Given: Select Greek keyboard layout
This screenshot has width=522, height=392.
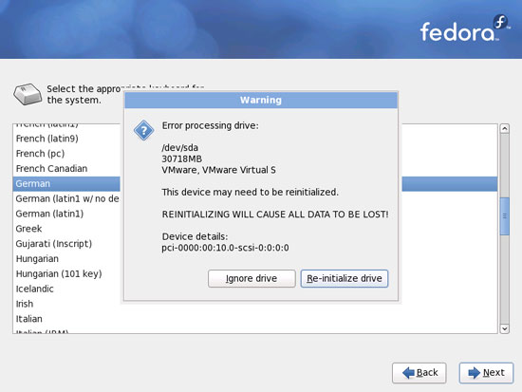Looking at the screenshot, I should click(28, 229).
